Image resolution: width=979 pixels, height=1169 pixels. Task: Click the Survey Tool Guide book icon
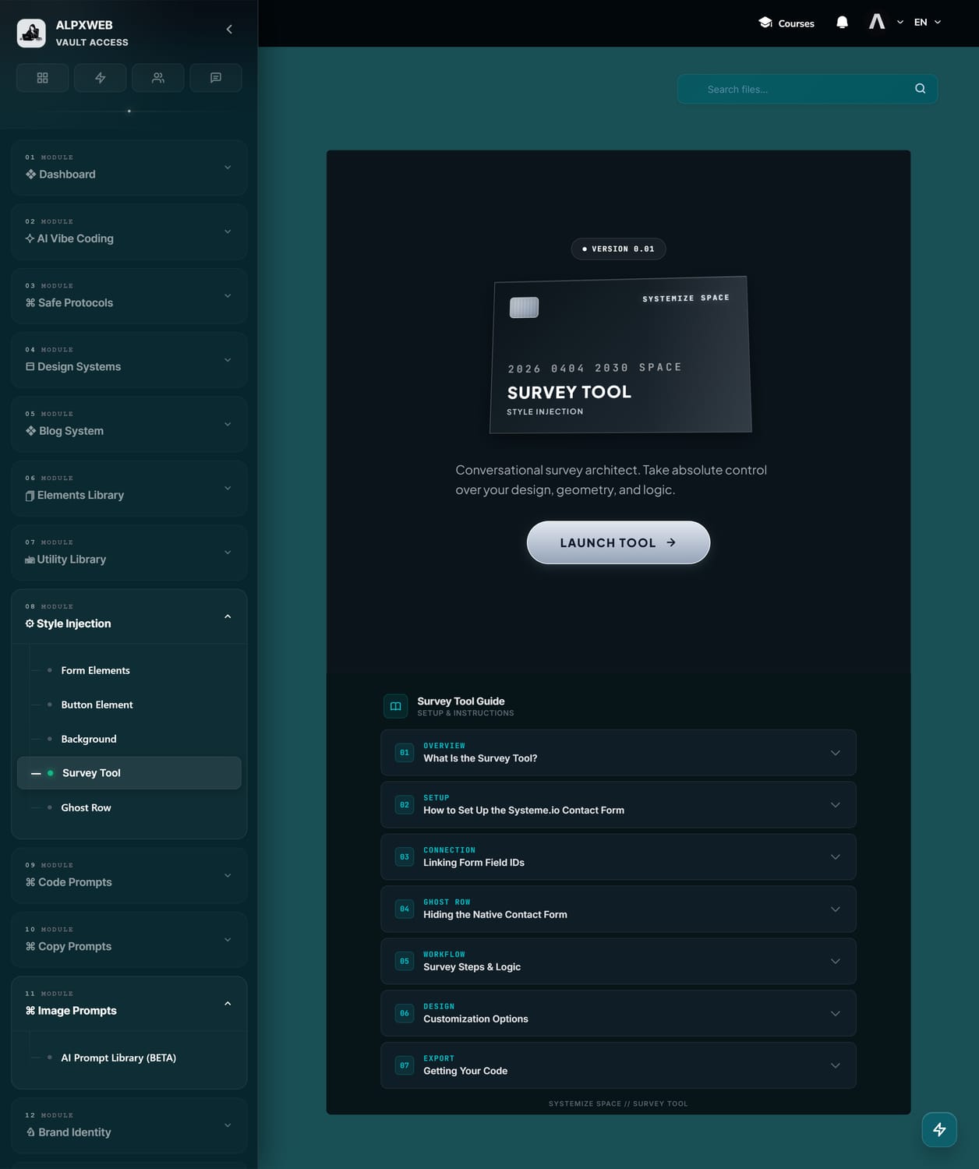396,706
